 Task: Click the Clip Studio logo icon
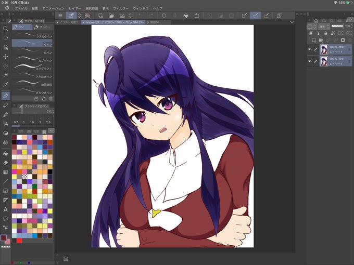pos(7,8)
